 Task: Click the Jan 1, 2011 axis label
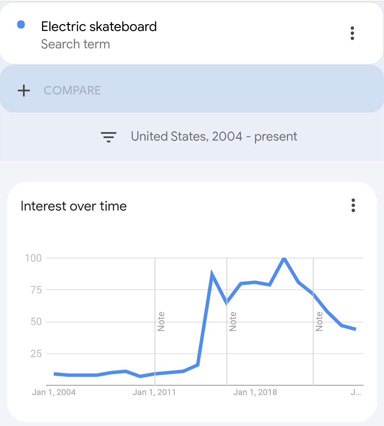tap(154, 392)
